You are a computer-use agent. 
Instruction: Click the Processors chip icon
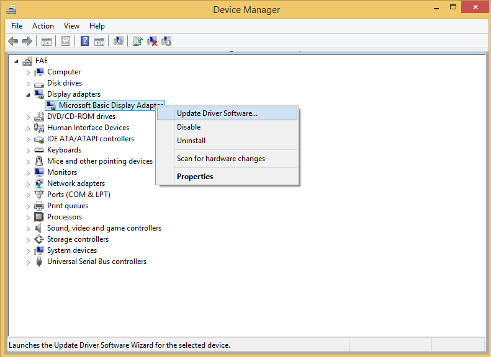pos(39,217)
